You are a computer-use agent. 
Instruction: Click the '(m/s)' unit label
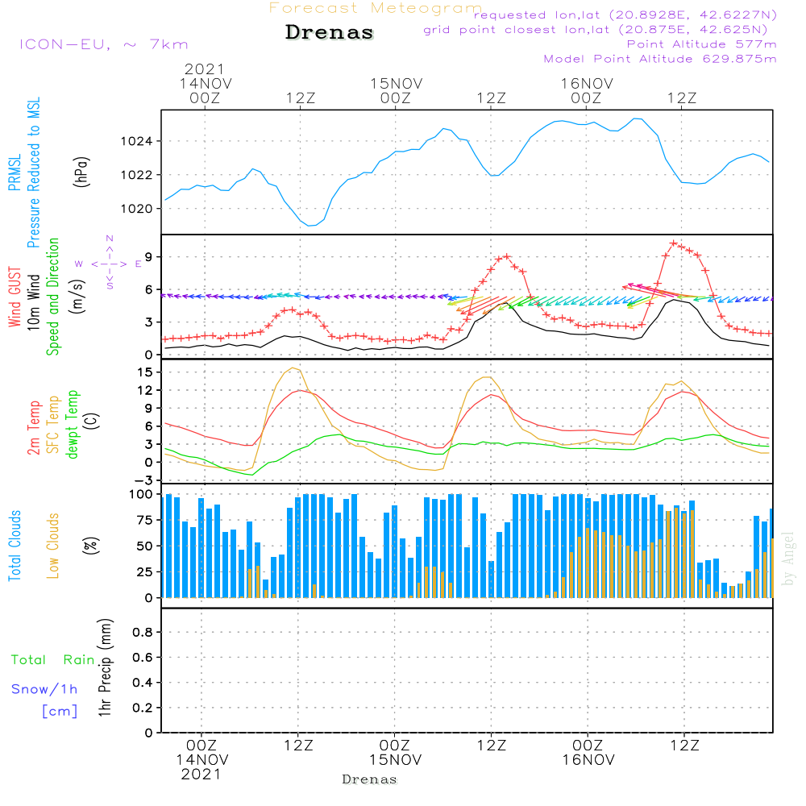click(x=78, y=297)
